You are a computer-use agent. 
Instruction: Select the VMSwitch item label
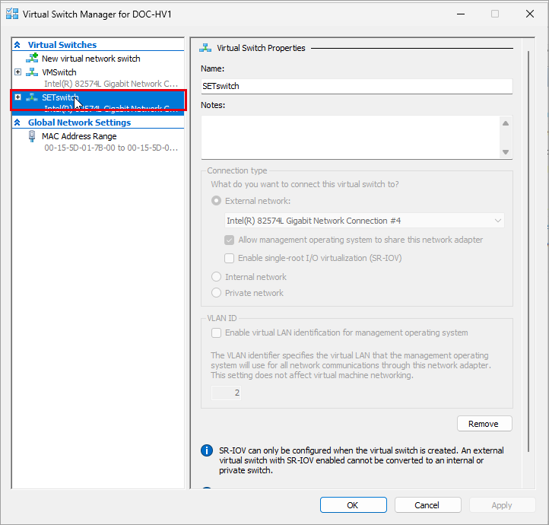(59, 72)
